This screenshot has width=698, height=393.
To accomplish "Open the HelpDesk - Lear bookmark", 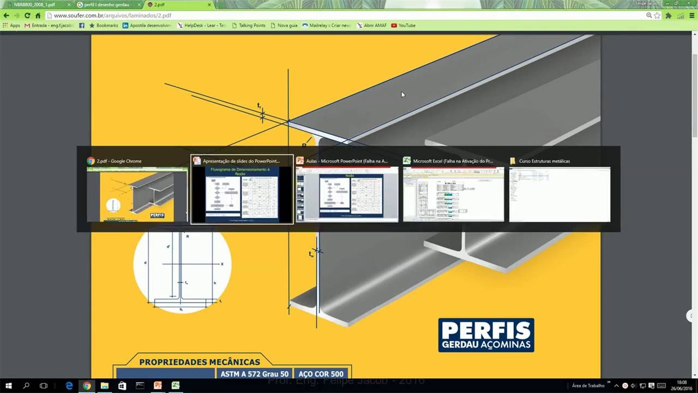I will pos(202,25).
